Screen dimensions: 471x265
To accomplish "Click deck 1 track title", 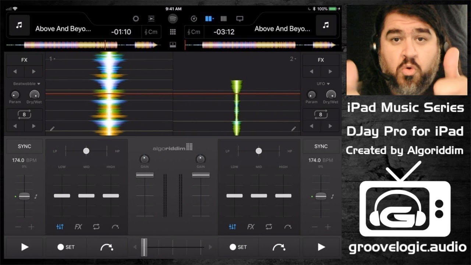I will tap(63, 29).
